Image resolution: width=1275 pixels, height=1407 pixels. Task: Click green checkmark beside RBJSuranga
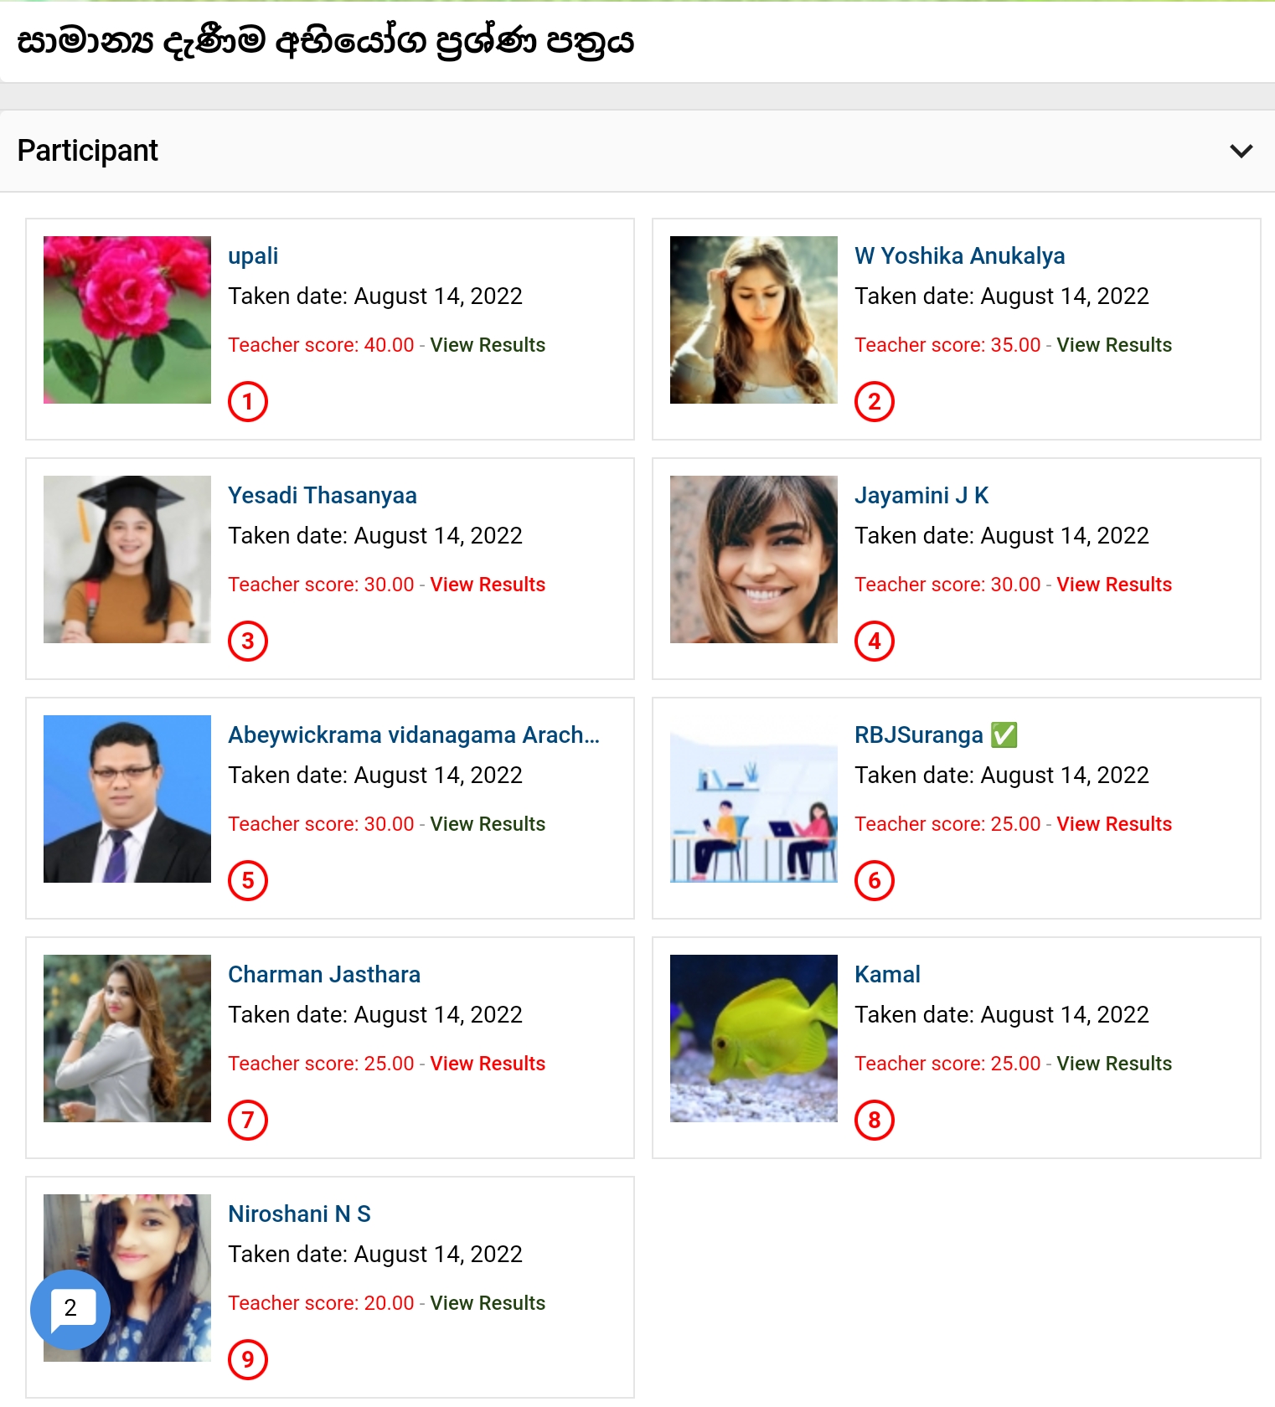point(1004,735)
